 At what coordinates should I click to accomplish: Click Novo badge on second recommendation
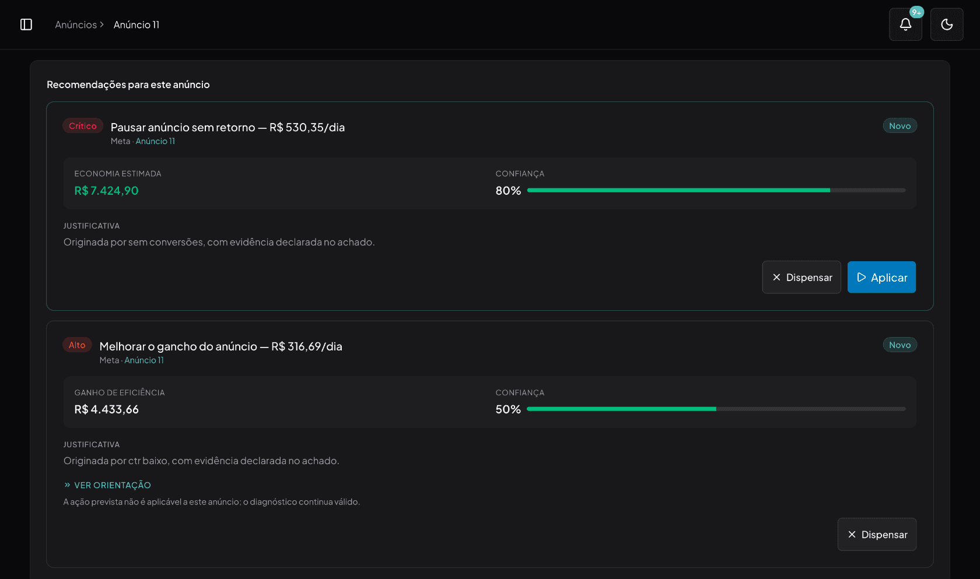(x=900, y=345)
